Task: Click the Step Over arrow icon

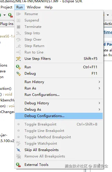Action: (18, 40)
